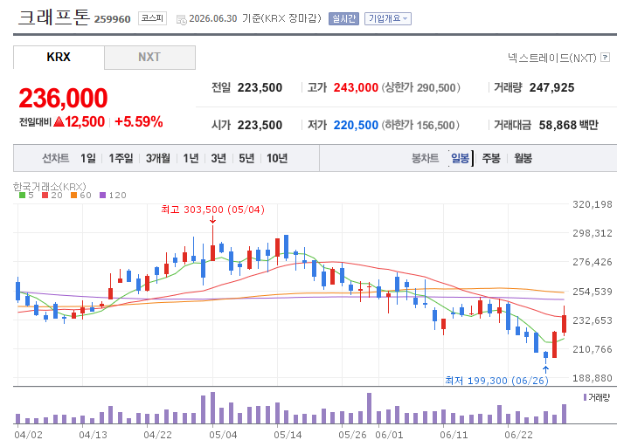The width and height of the screenshot is (617, 447).
Task: Click the percentage change +5.59%
Action: [x=138, y=122]
